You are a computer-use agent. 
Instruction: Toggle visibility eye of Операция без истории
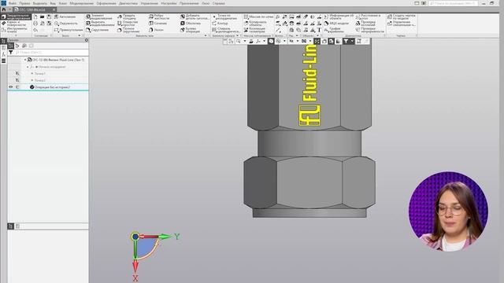[10, 87]
